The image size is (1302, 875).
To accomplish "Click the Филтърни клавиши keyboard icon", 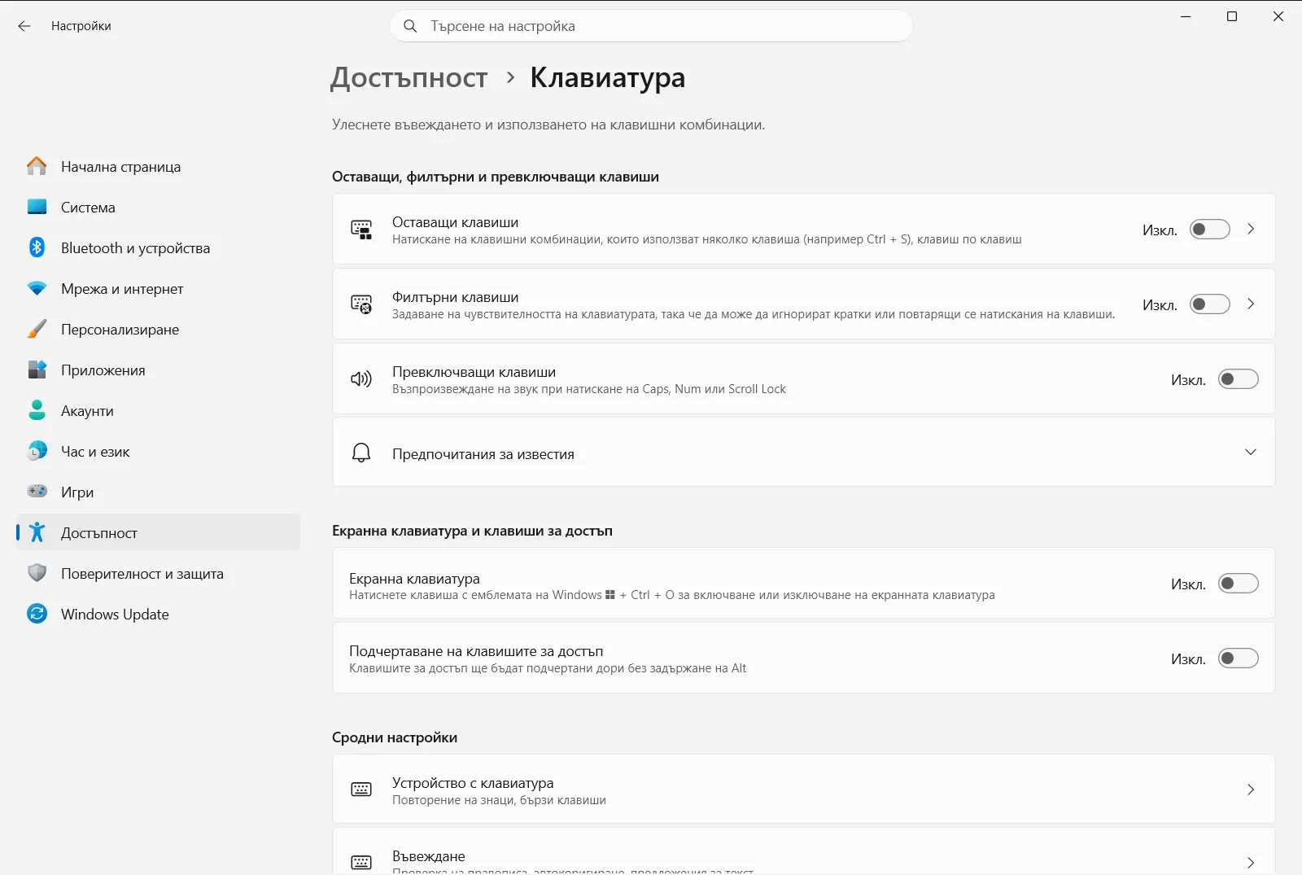I will 361,304.
